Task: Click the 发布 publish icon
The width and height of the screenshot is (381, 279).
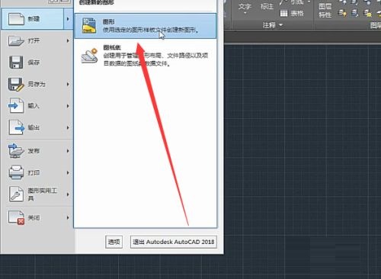Action: point(16,151)
